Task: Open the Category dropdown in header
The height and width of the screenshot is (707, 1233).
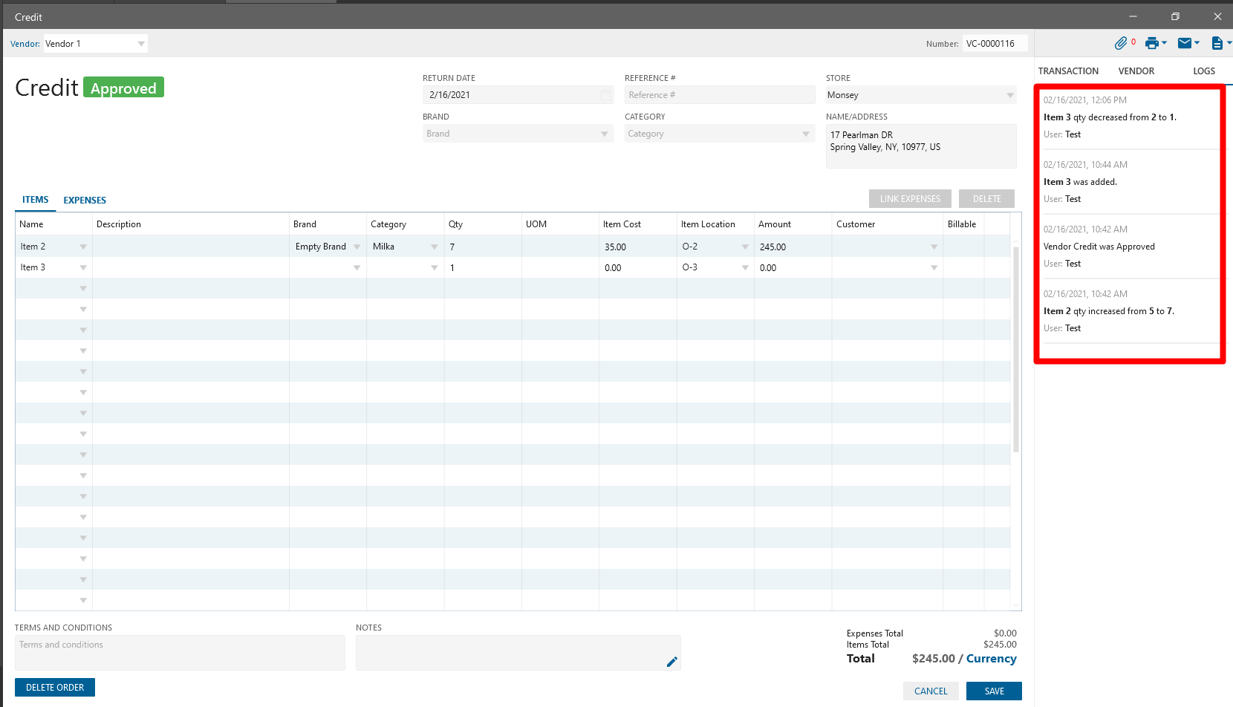Action: coord(806,134)
